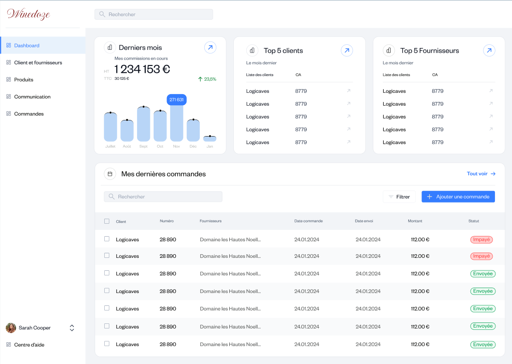The image size is (512, 364).
Task: Open the Derniers mois card arrow icon
Action: point(210,48)
